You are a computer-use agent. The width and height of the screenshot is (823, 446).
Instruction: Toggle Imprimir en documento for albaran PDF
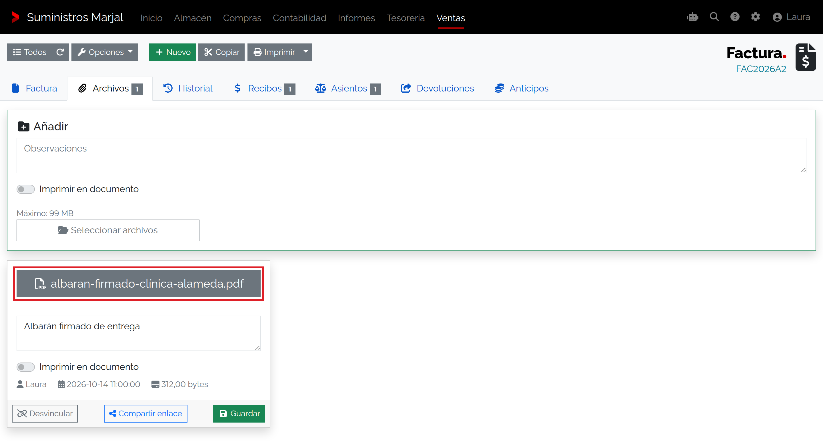click(25, 367)
